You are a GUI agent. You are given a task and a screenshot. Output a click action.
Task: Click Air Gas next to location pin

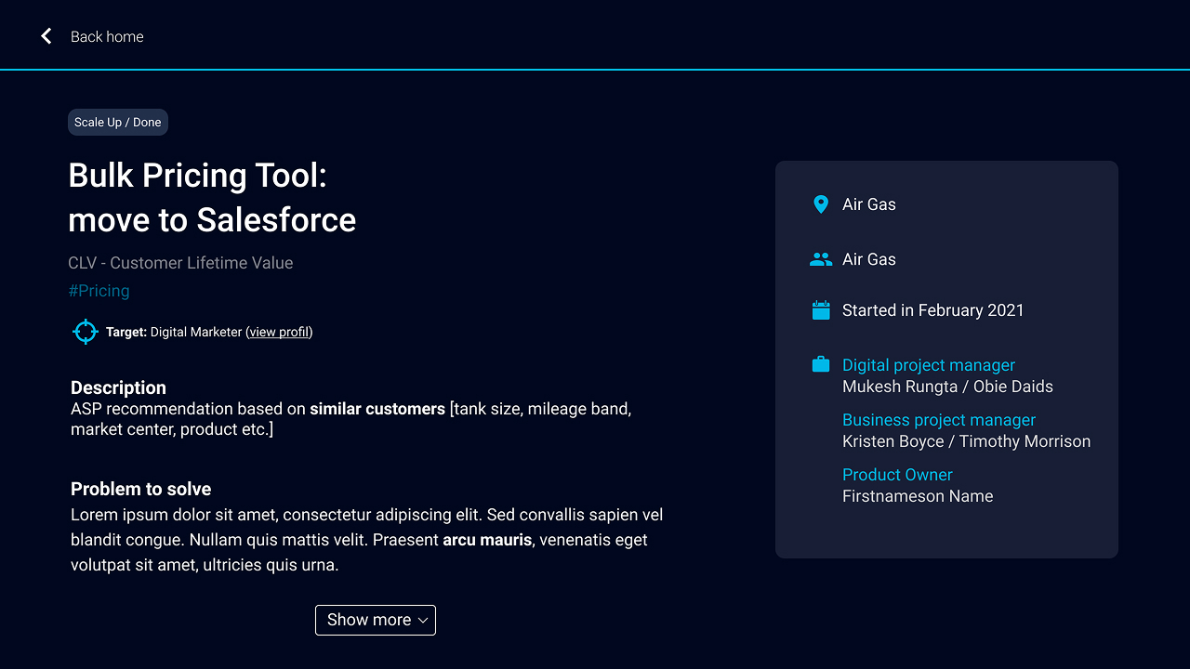click(x=869, y=204)
